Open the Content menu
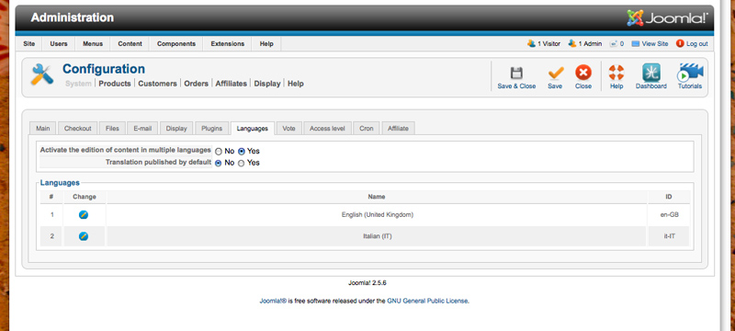Image resolution: width=735 pixels, height=331 pixels. click(130, 43)
